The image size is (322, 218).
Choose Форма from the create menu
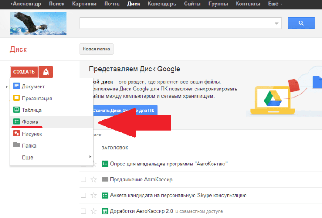click(52, 122)
